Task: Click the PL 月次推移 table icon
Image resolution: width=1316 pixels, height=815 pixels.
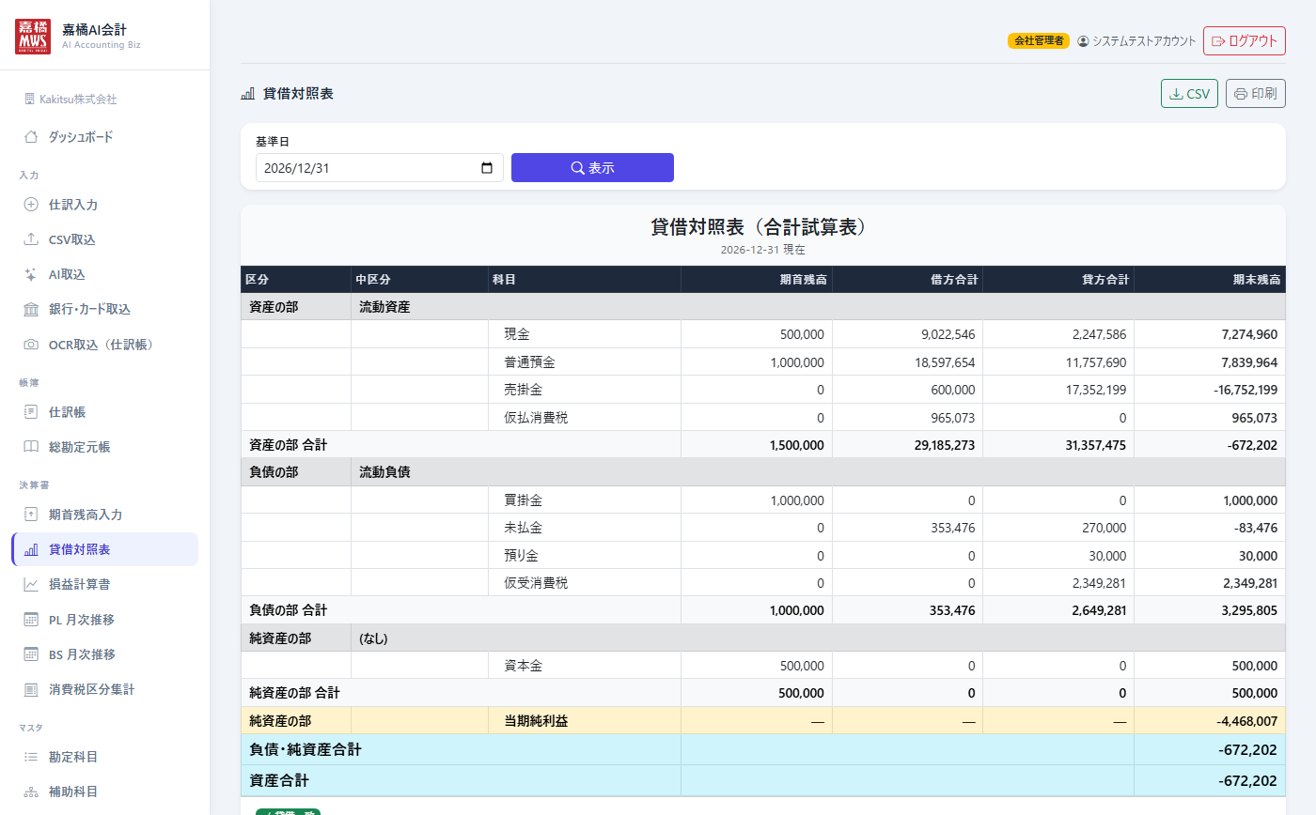Action: 31,620
